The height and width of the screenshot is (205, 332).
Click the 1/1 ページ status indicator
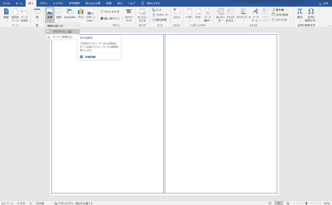(7, 203)
